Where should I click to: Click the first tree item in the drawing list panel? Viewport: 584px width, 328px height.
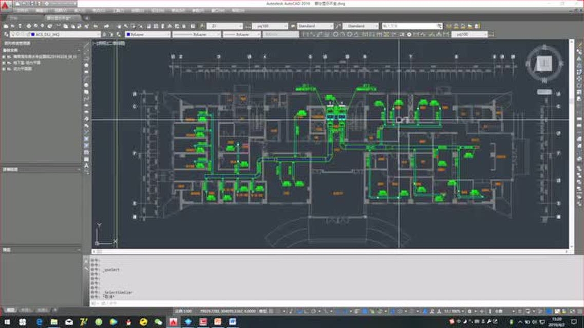[x=41, y=57]
